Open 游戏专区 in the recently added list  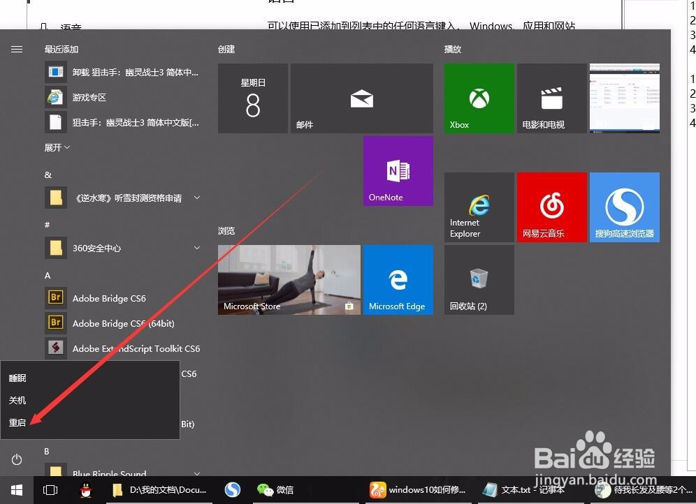point(123,97)
